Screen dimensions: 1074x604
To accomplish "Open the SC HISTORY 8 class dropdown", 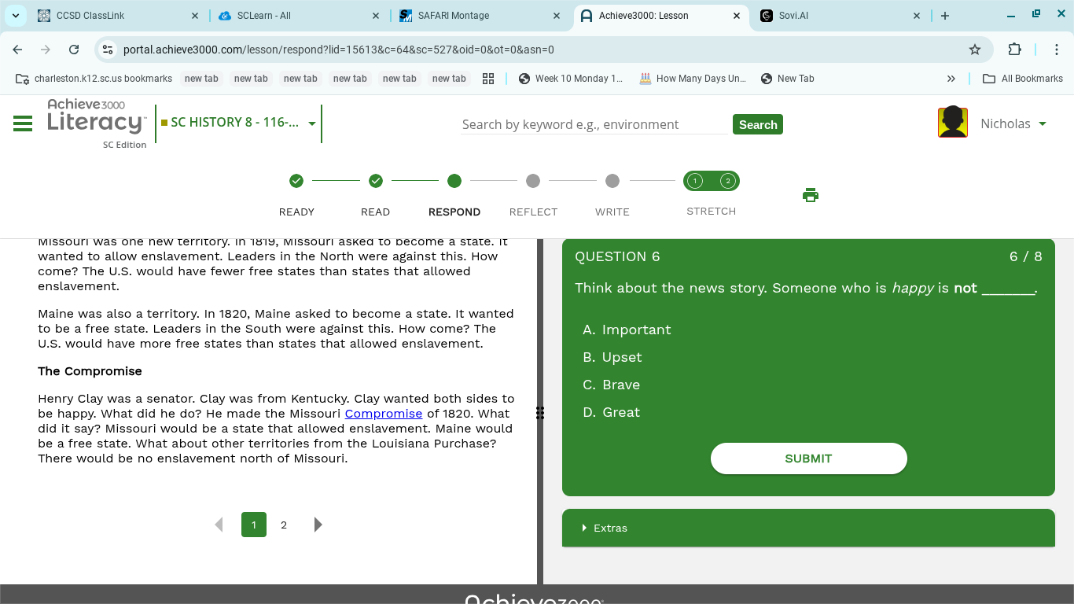I will (x=312, y=123).
